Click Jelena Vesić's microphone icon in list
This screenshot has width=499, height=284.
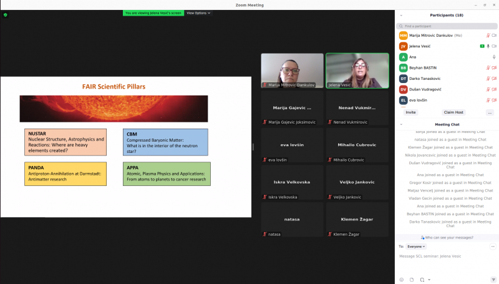(x=488, y=46)
